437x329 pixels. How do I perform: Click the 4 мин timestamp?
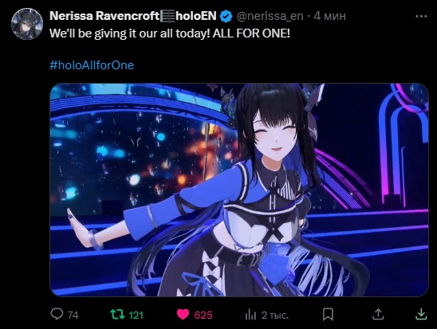[x=329, y=16]
